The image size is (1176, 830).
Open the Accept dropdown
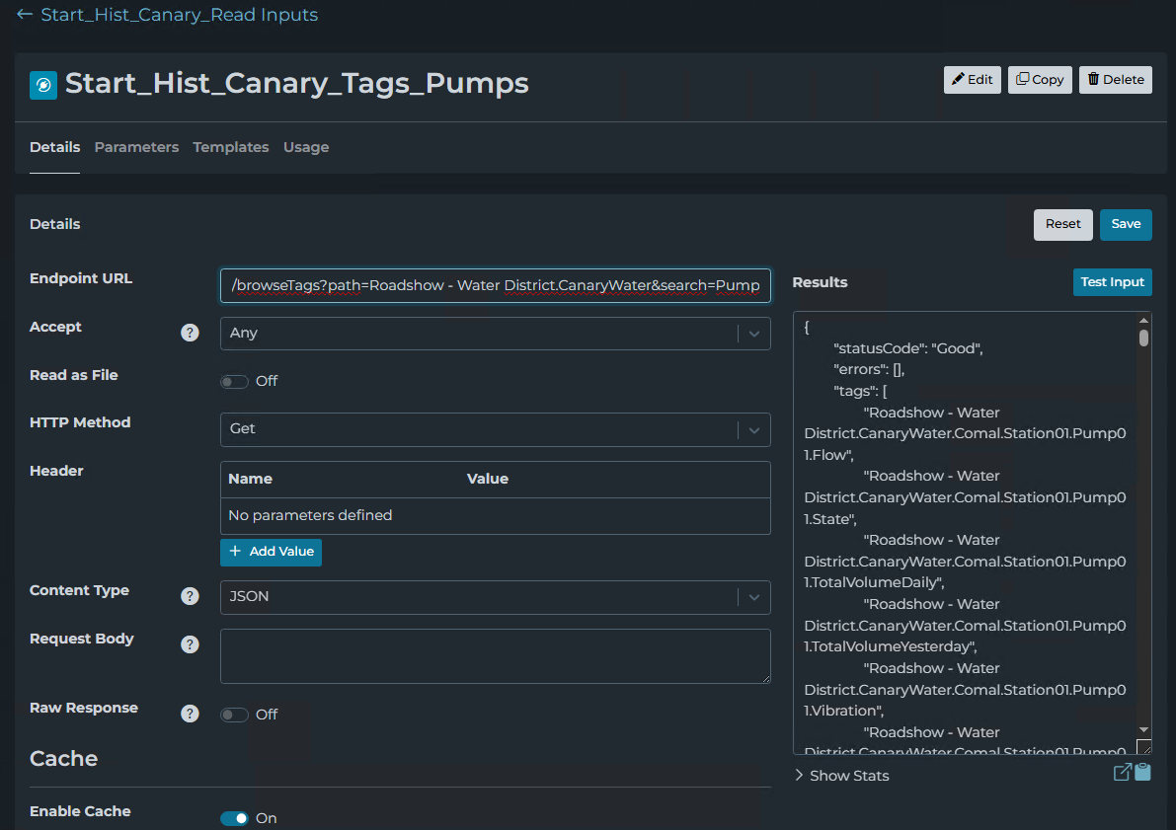495,334
